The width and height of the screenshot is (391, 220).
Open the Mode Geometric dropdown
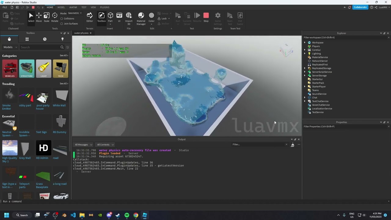(x=75, y=13)
